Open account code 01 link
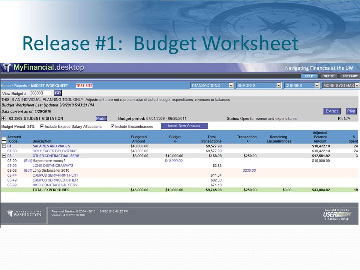 point(9,146)
